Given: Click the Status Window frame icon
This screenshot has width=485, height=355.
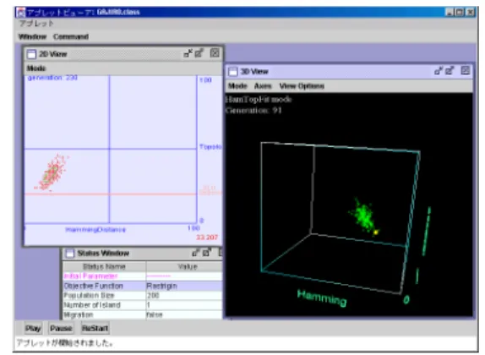Looking at the screenshot, I should 70,254.
